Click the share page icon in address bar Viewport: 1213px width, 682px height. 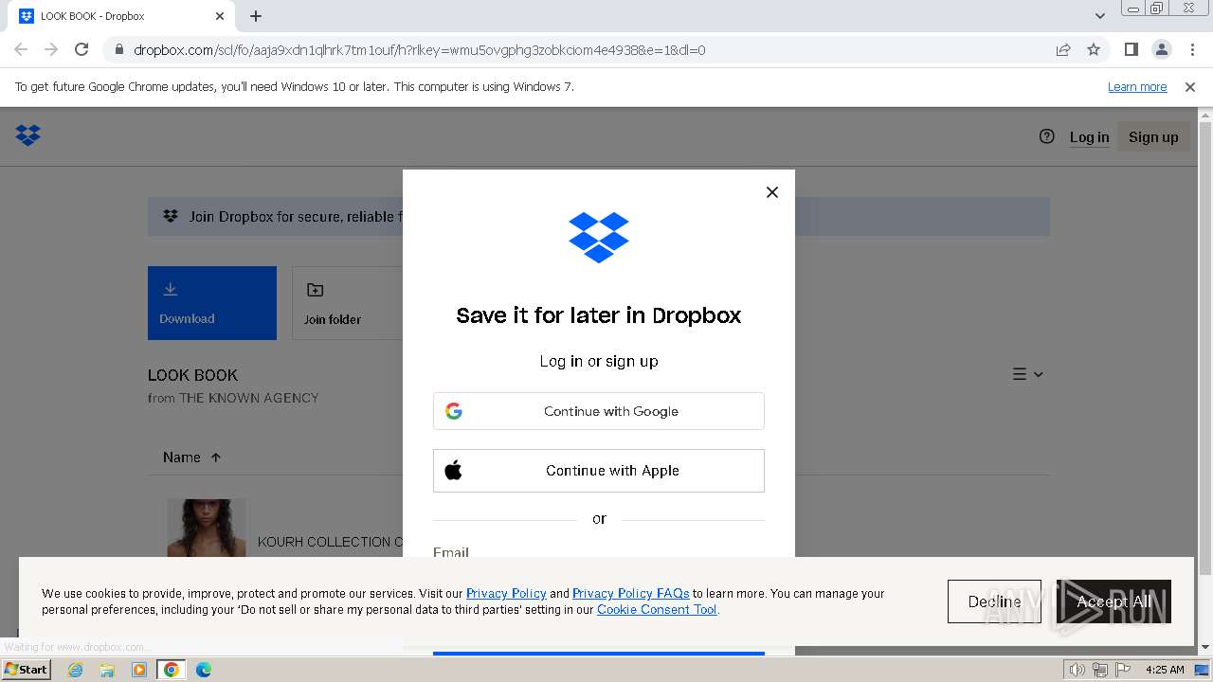coord(1063,49)
